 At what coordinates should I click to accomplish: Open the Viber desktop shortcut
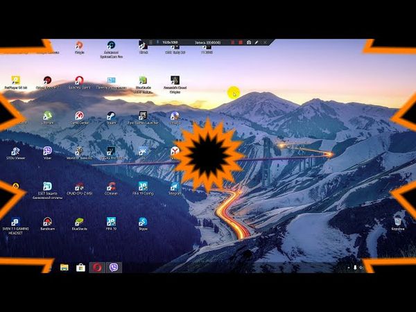pos(47,151)
